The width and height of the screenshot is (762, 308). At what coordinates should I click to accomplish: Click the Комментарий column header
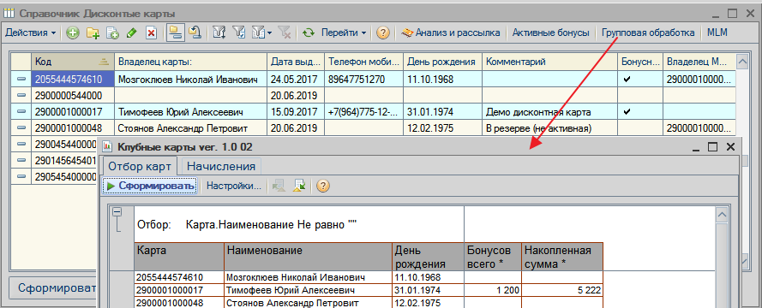click(x=549, y=62)
